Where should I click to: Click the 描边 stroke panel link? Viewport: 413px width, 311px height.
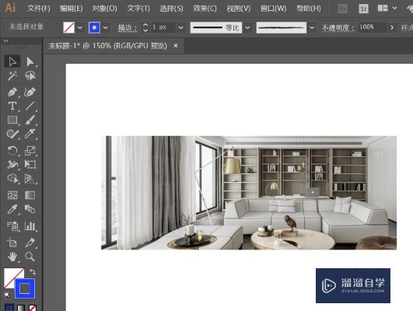pos(128,28)
